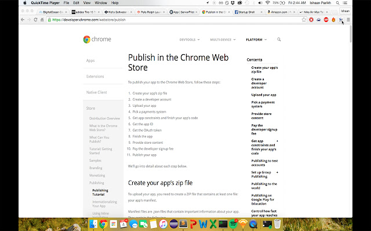Click the Adblock Plus extension icon
This screenshot has width=371, height=231.
tap(326, 20)
